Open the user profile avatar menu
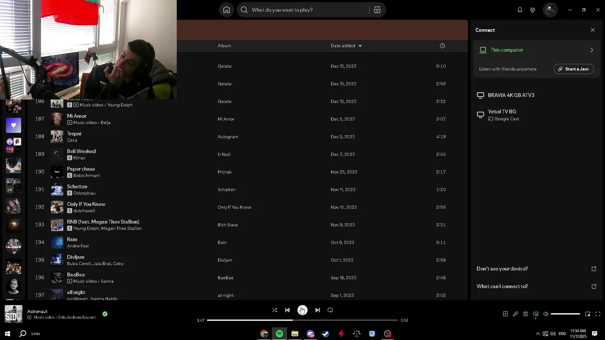605x340 pixels. [x=549, y=9]
